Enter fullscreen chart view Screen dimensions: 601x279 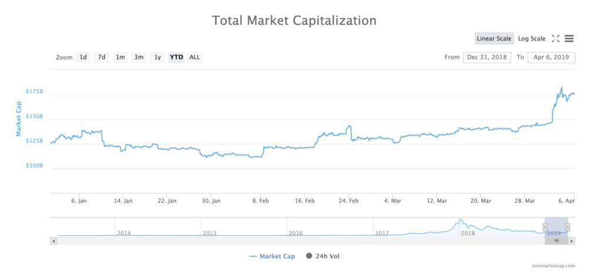(x=556, y=39)
